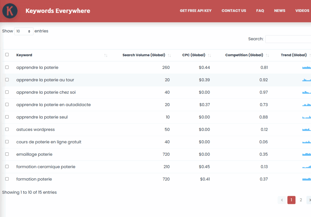Open the Show entries count dropdown
This screenshot has width=311, height=217.
[x=24, y=31]
